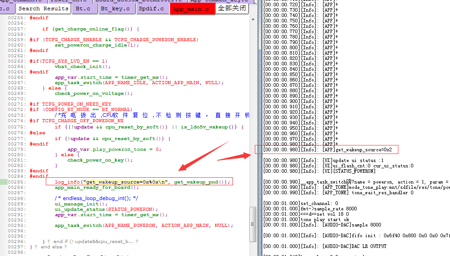Screen dimensions: 450x256
Task: Click the editor scrollbar up arrow
Action: click(x=253, y=19)
